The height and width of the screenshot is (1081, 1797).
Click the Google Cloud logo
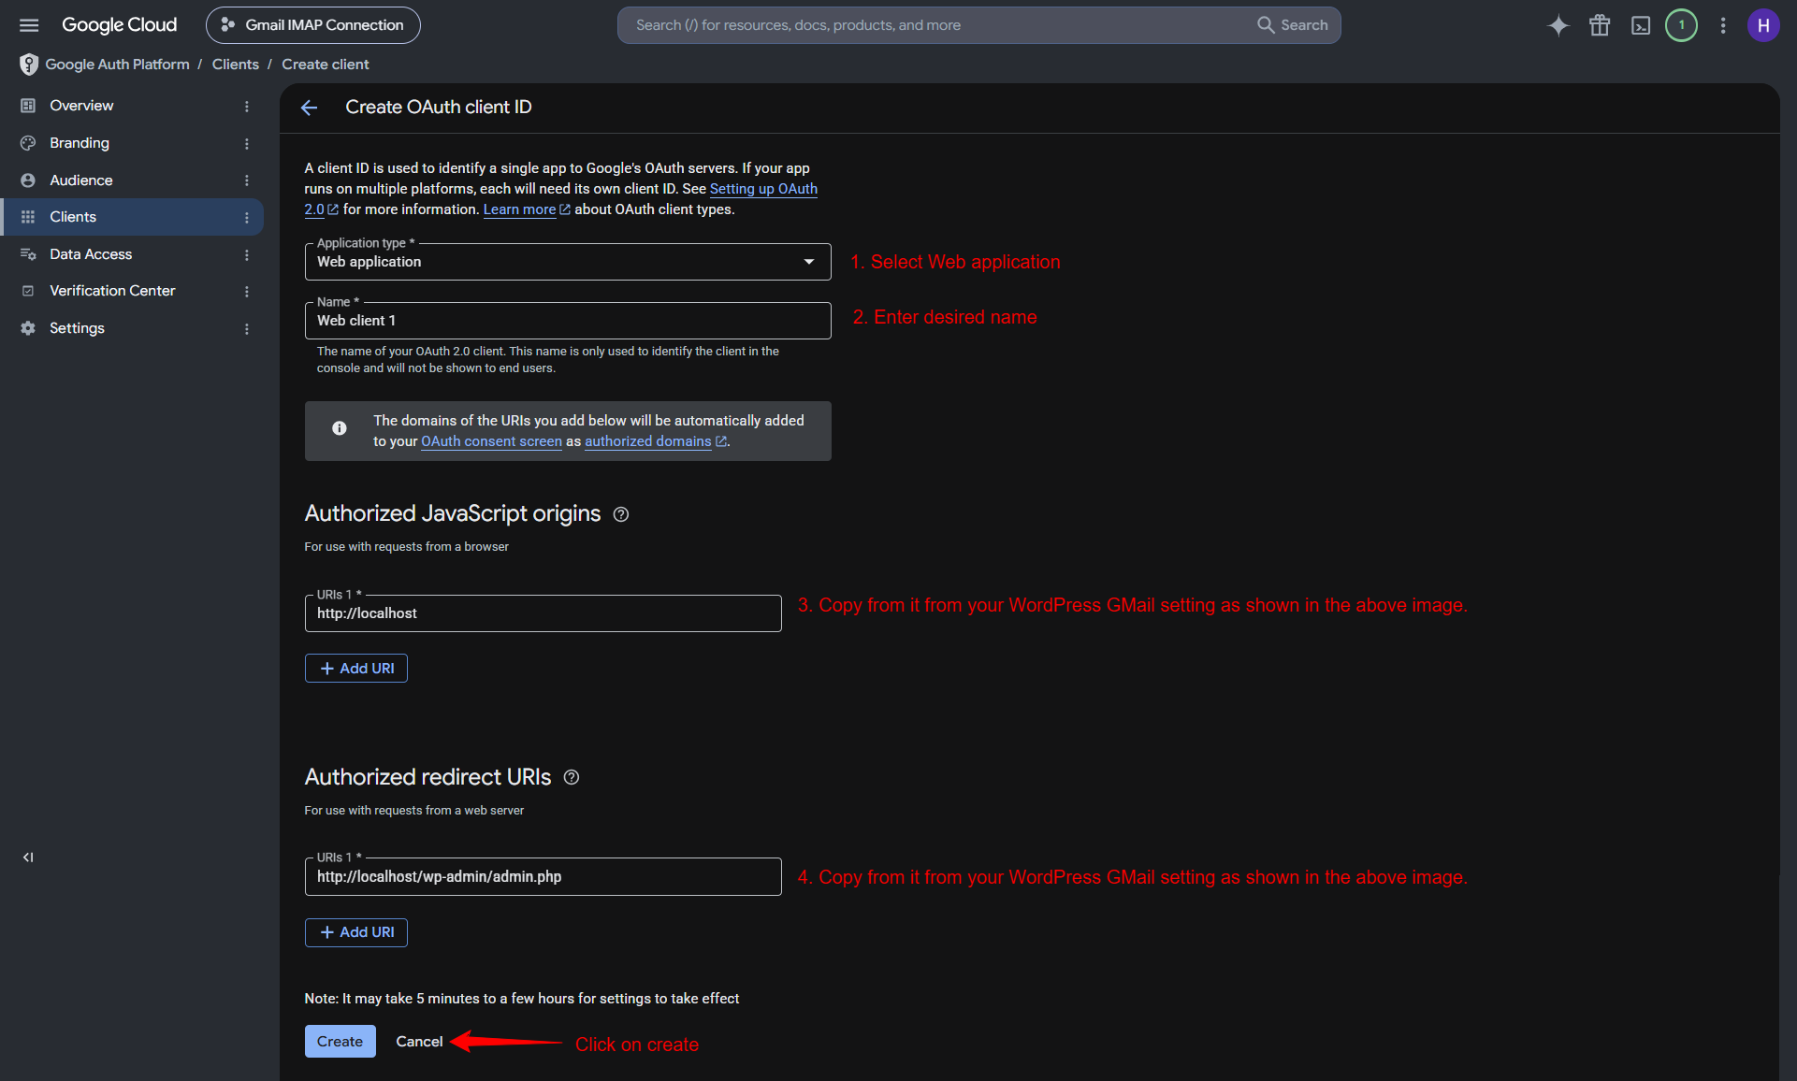[119, 25]
